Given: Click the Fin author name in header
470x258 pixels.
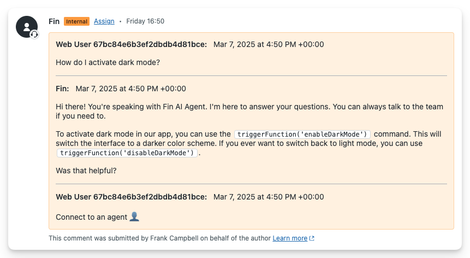Looking at the screenshot, I should [54, 21].
